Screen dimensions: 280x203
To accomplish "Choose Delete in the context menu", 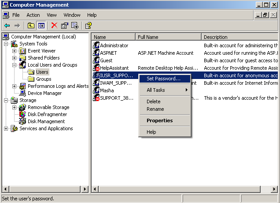I will click(165, 101).
